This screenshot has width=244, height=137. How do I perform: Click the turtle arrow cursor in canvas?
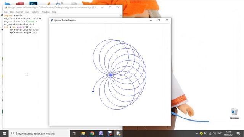tap(93, 92)
